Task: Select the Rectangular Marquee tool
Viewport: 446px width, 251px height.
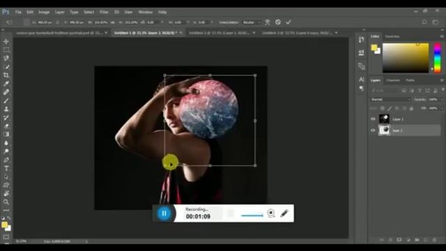Action: tap(6, 50)
